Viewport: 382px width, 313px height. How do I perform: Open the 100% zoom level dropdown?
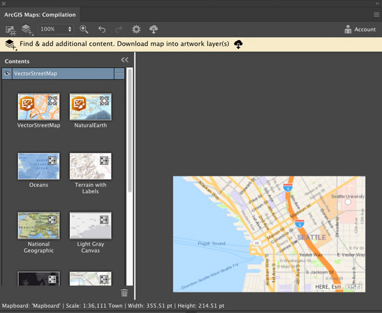(x=56, y=29)
